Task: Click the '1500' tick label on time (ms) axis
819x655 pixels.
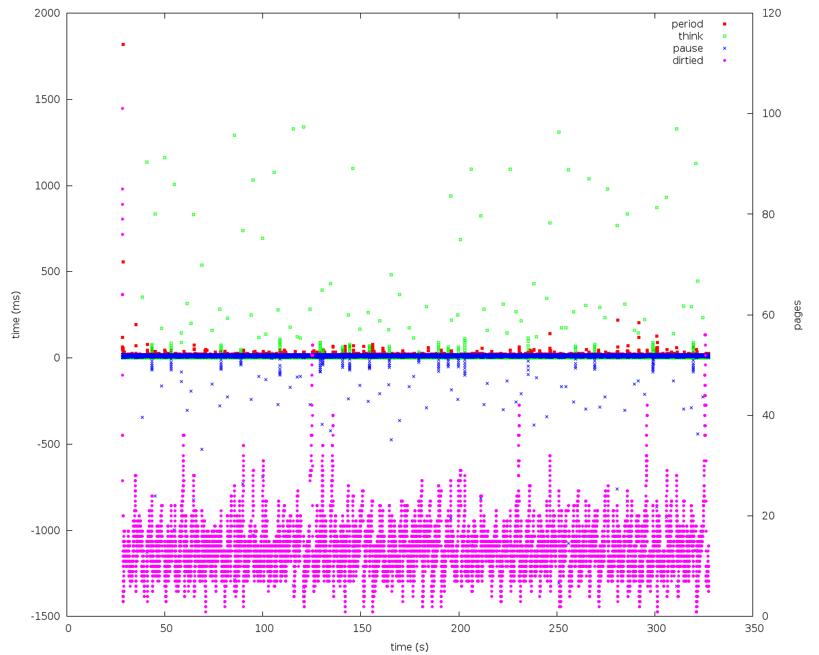Action: (49, 100)
